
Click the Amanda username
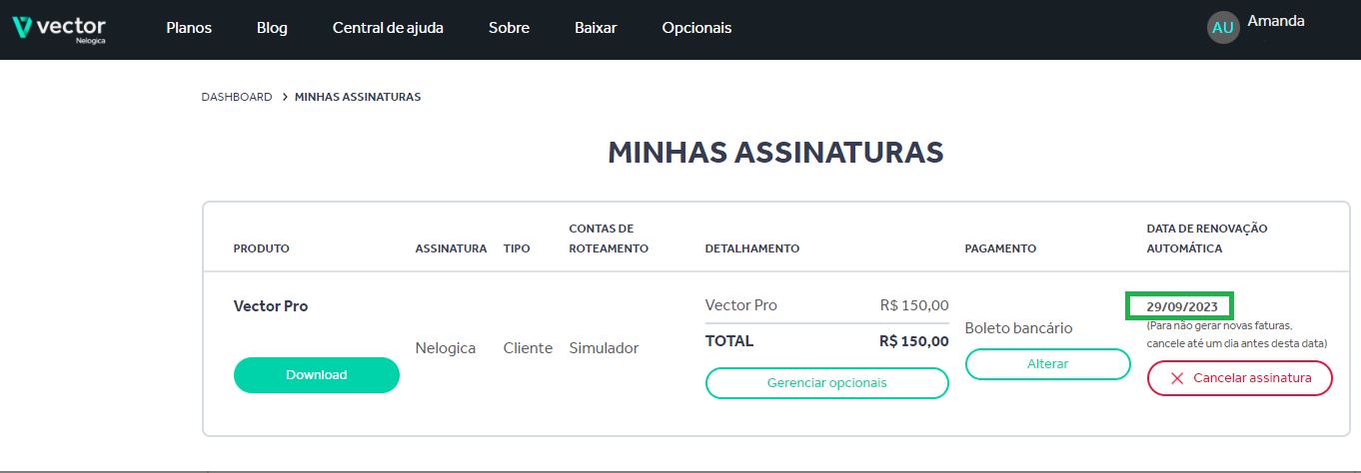click(1276, 21)
